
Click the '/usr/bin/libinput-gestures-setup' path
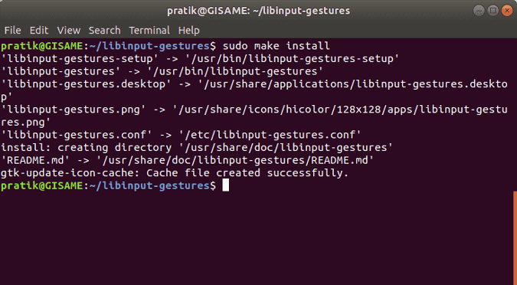(292, 58)
